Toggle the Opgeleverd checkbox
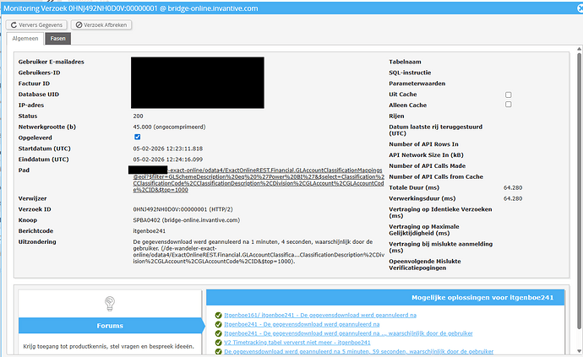 click(x=137, y=136)
